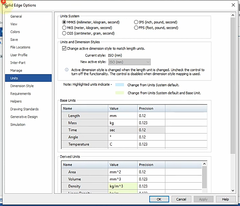Image resolution: width=240 pixels, height=206 pixels.
Task: Click Derived Units Precision column header
Action: click(151, 164)
